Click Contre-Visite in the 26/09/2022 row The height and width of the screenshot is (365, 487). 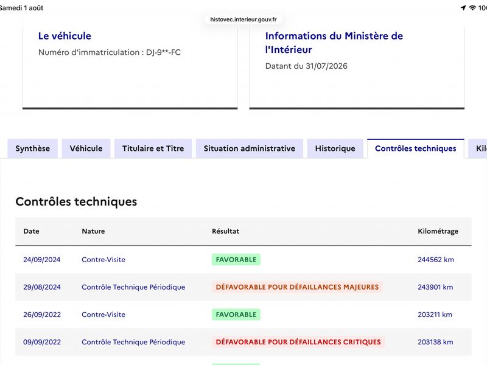(x=103, y=315)
